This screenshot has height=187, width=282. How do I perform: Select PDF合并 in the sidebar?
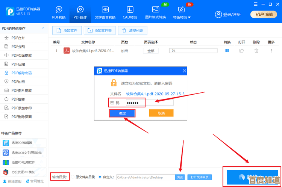point(18,38)
